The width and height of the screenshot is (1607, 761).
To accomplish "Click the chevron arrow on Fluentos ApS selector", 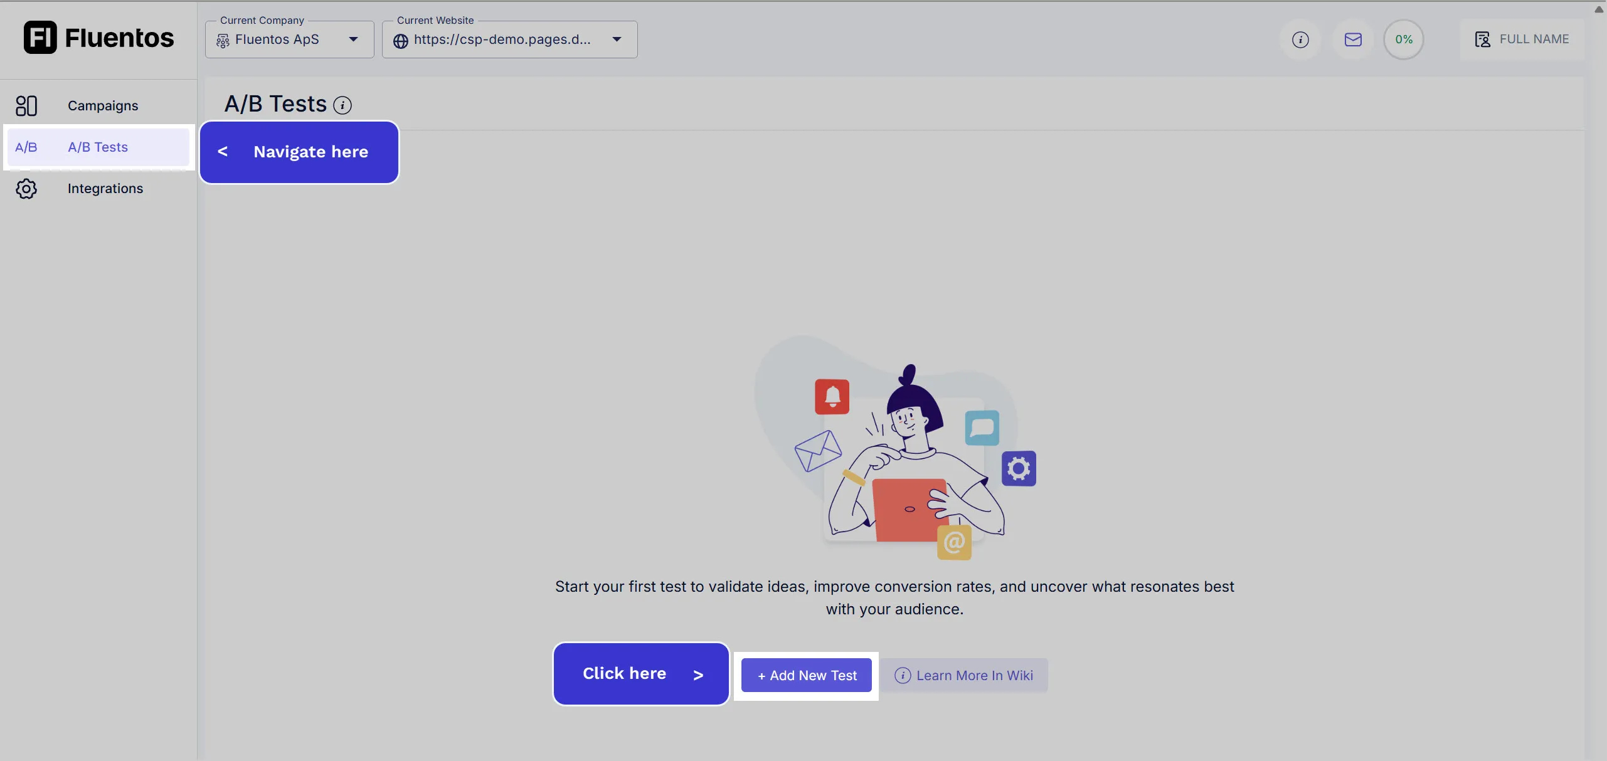I will [x=353, y=39].
